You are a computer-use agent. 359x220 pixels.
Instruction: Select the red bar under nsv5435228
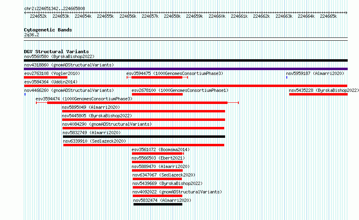click(319, 94)
